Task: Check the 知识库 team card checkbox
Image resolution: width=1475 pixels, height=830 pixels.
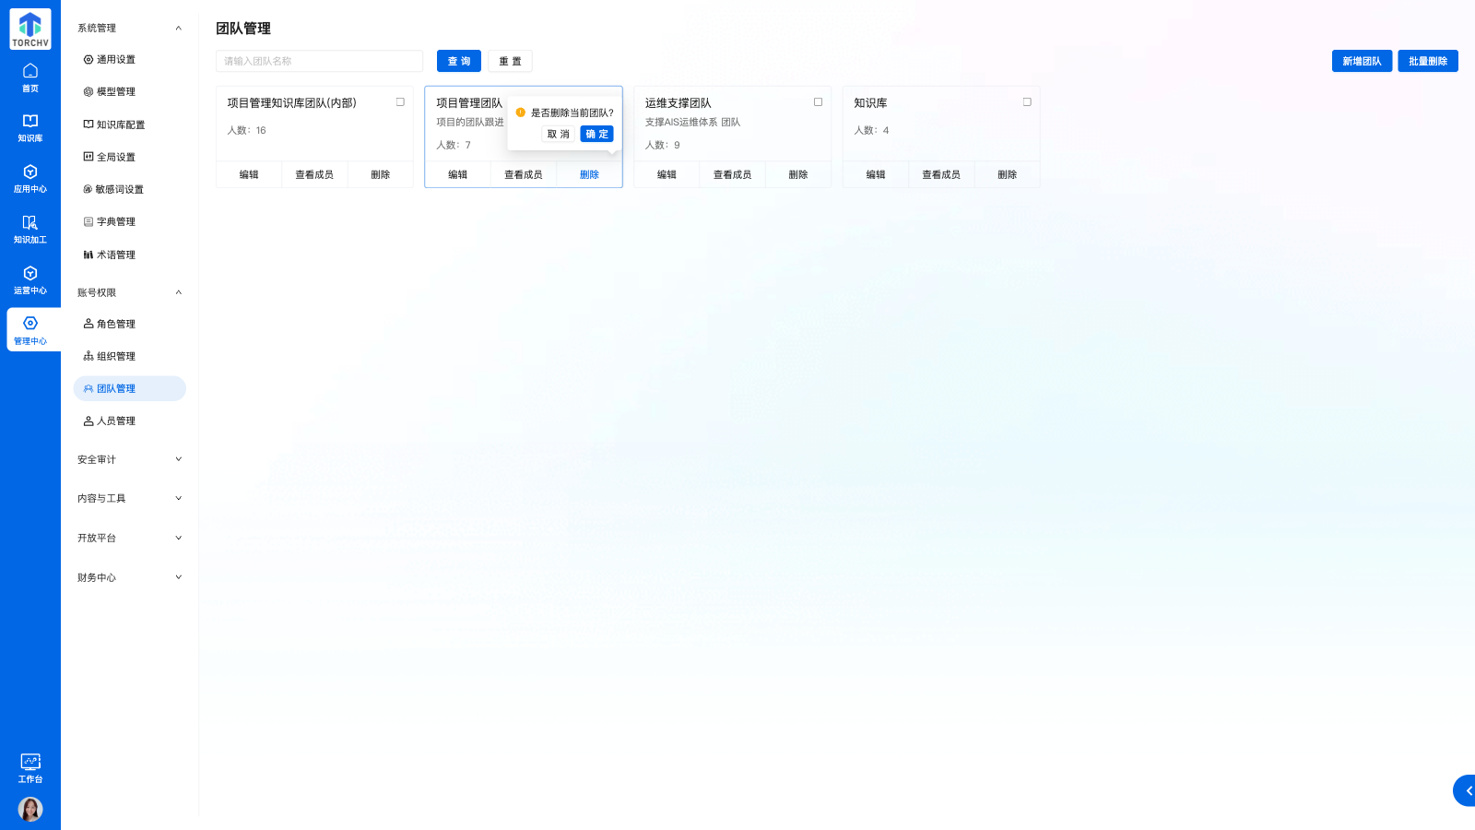Action: (x=1027, y=101)
